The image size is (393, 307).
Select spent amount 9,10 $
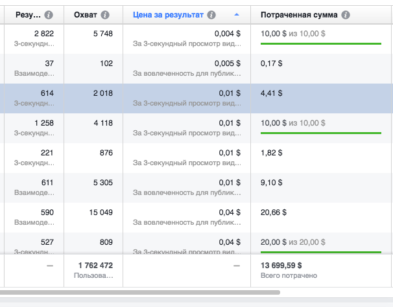(272, 183)
